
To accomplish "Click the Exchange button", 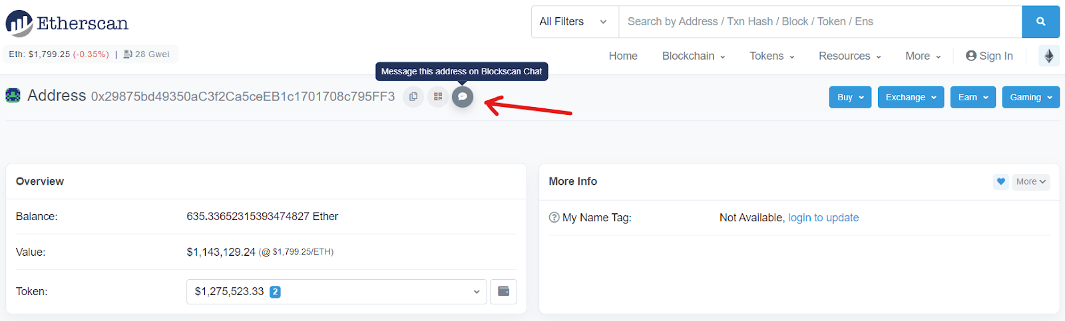I will (910, 97).
